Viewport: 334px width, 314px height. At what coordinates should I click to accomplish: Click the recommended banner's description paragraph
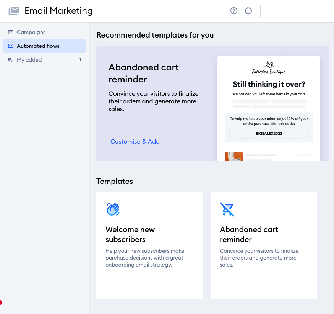[154, 101]
